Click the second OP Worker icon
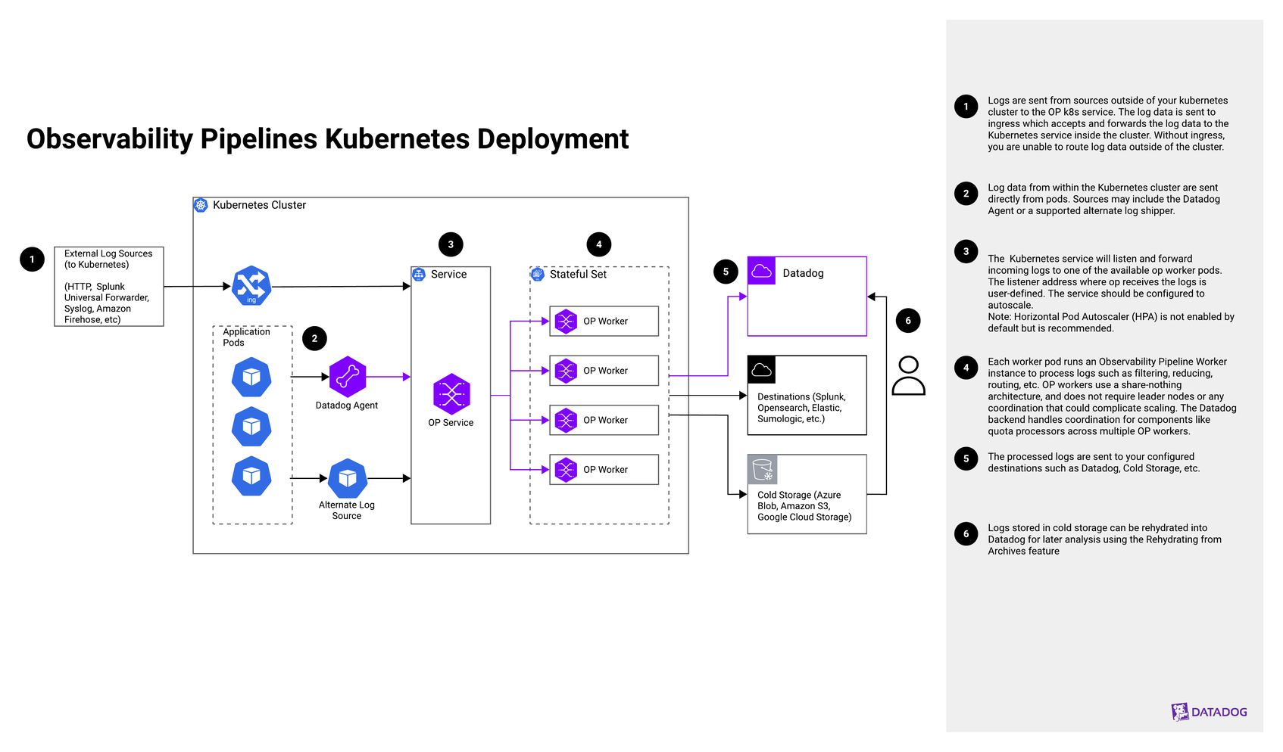Screen dimensions: 1283x752 [x=566, y=371]
